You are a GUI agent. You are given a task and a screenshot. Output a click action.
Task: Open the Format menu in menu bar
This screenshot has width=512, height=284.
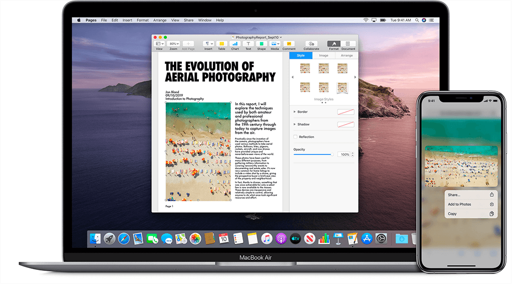(143, 20)
